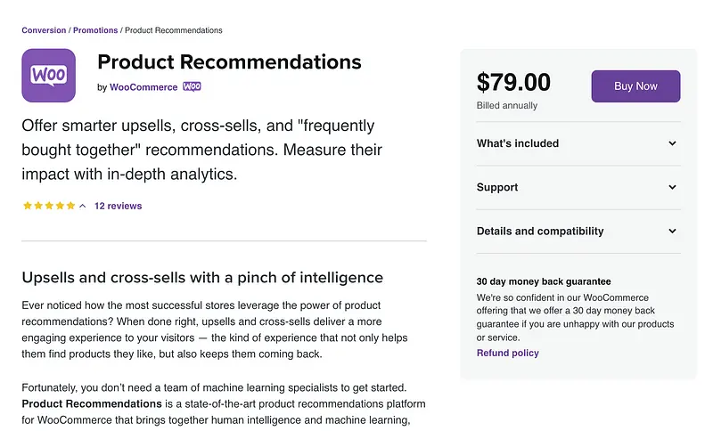
Task: Open the rating breakdown caret beside stars
Action: 83,206
